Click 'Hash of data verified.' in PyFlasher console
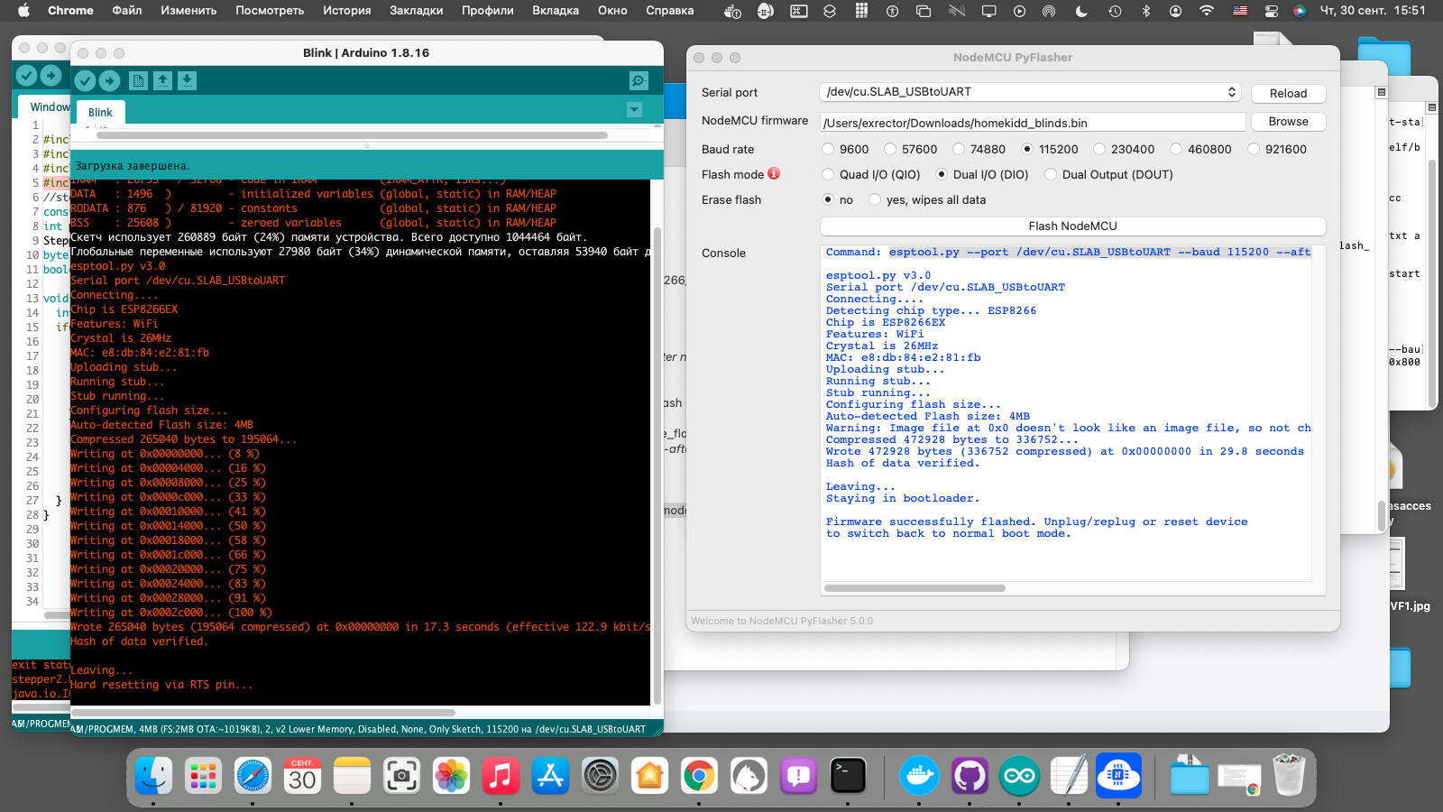The width and height of the screenshot is (1443, 812). (902, 463)
